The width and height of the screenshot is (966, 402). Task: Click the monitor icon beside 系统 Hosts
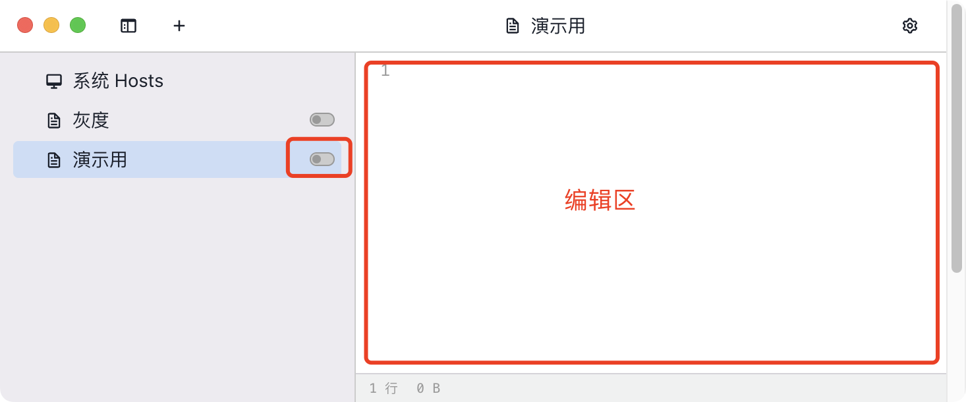[54, 81]
